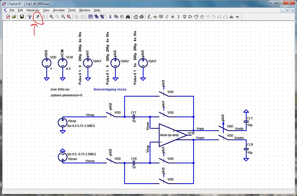Choose the Capacitor component tool
Image resolution: width=297 pixels, height=196 pixels.
(173, 17)
